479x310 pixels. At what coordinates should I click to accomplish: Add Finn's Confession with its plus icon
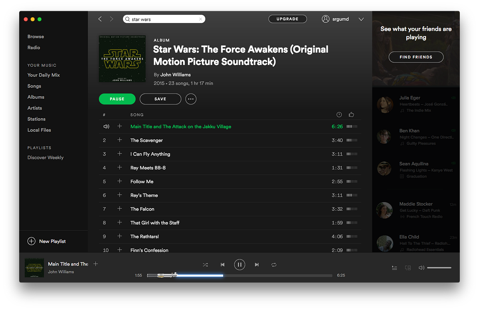(119, 250)
